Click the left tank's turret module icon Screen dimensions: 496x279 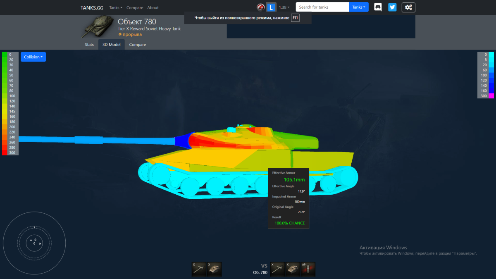(x=214, y=269)
